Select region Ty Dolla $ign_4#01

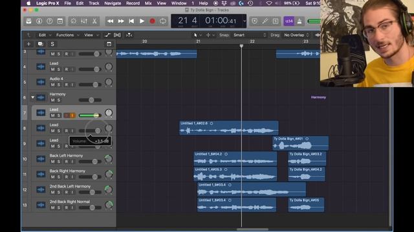tap(300, 143)
